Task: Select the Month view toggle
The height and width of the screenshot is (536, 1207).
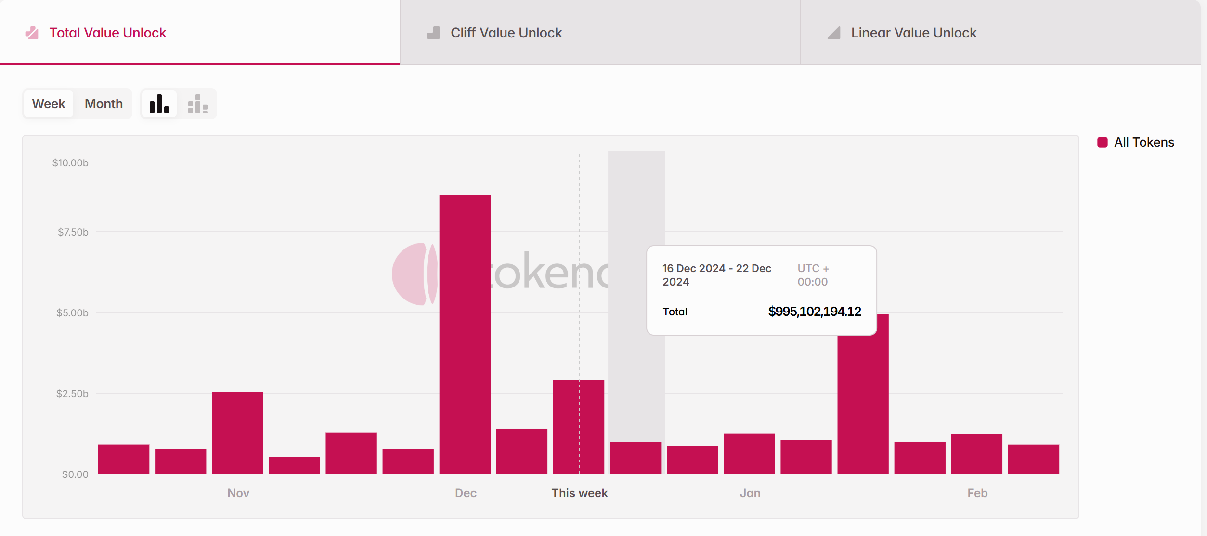Action: [104, 104]
